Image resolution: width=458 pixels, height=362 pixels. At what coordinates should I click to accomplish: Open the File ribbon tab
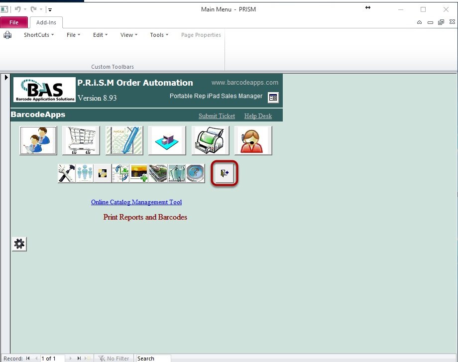(x=14, y=22)
